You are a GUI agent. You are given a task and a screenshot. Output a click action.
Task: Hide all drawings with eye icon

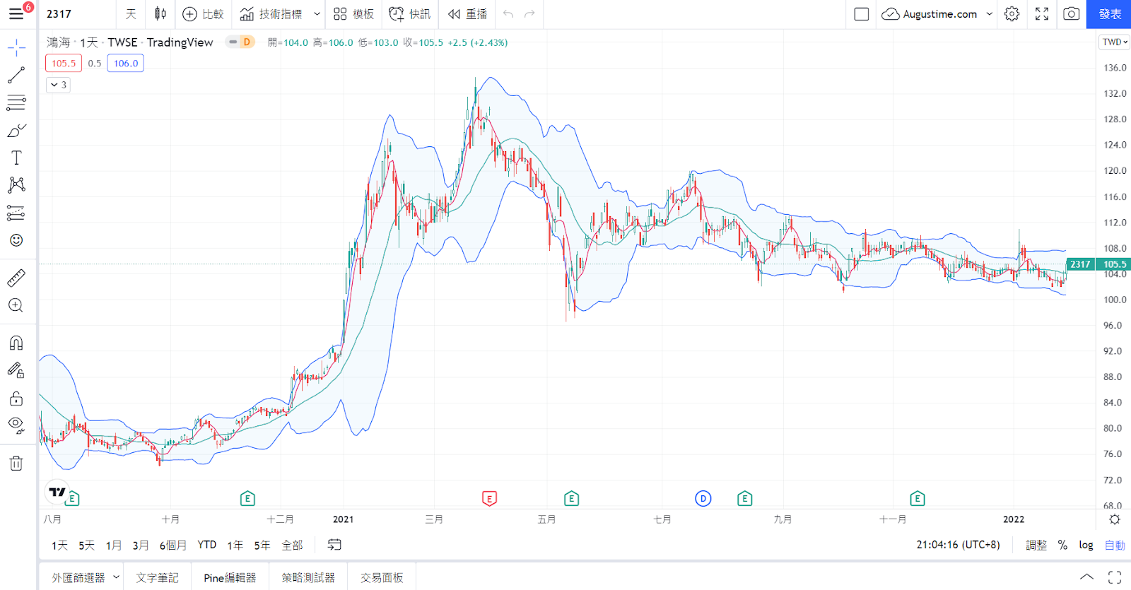16,425
